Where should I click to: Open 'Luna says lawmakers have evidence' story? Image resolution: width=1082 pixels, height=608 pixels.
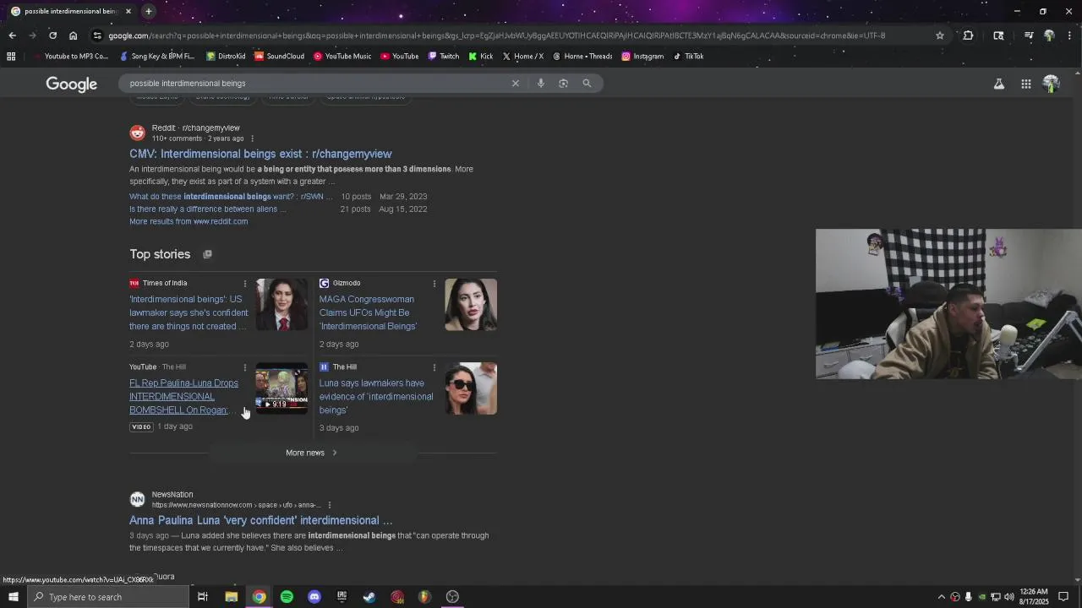click(x=375, y=397)
